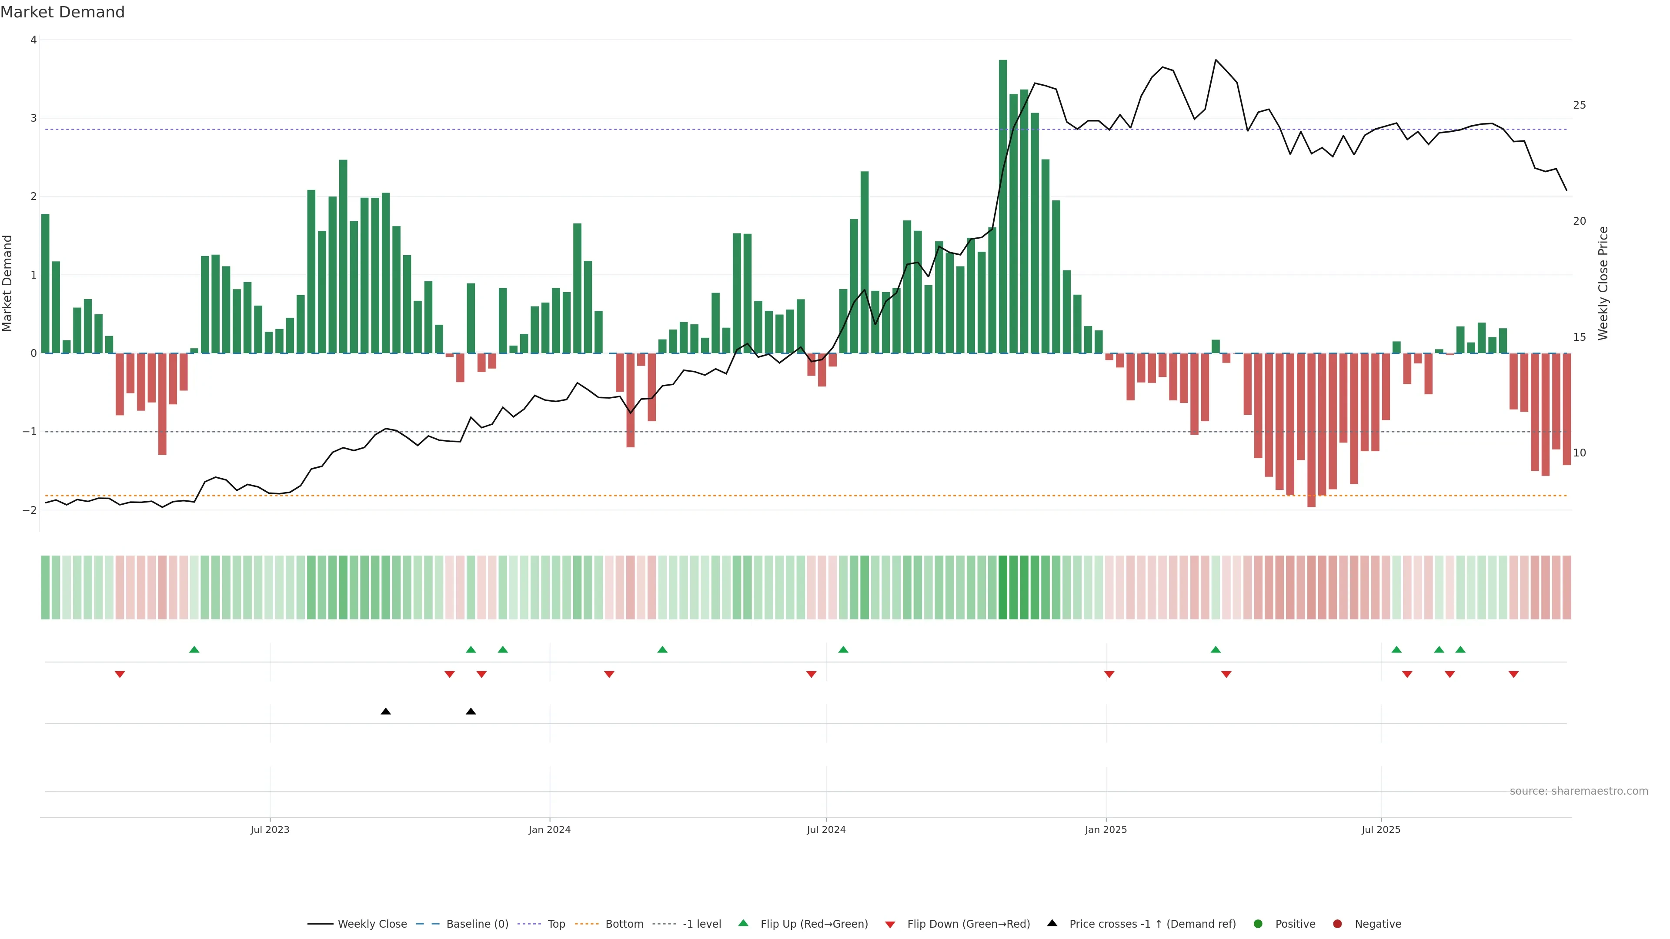Click the Market Demand chart title
This screenshot has width=1670, height=939.
click(62, 12)
